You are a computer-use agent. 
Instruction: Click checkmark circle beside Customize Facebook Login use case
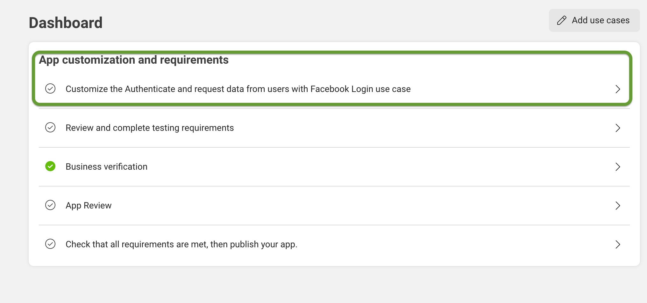pyautogui.click(x=50, y=88)
